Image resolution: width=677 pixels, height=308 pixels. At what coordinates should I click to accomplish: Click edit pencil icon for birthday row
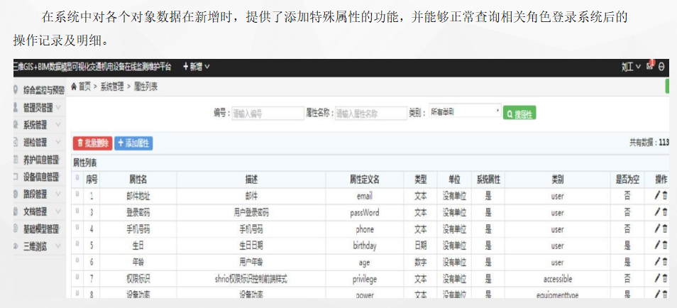[x=657, y=246]
